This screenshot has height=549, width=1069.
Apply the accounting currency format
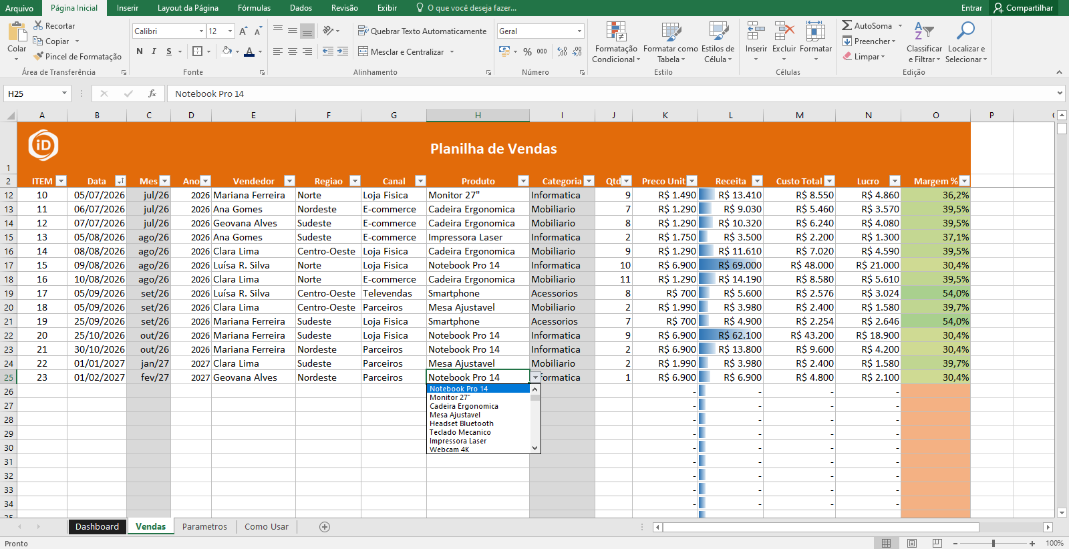tap(504, 51)
